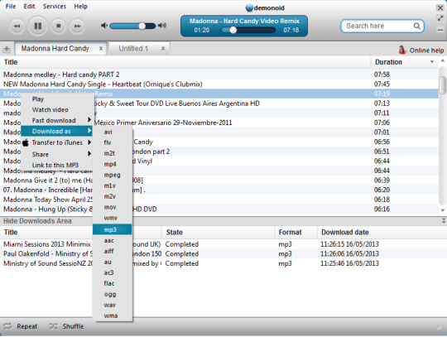447x337 pixels.
Task: Click the Apple iTunes icon
Action: click(26, 142)
